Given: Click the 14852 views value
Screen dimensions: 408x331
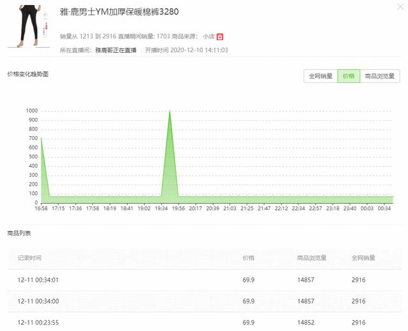Looking at the screenshot, I should pyautogui.click(x=306, y=323).
